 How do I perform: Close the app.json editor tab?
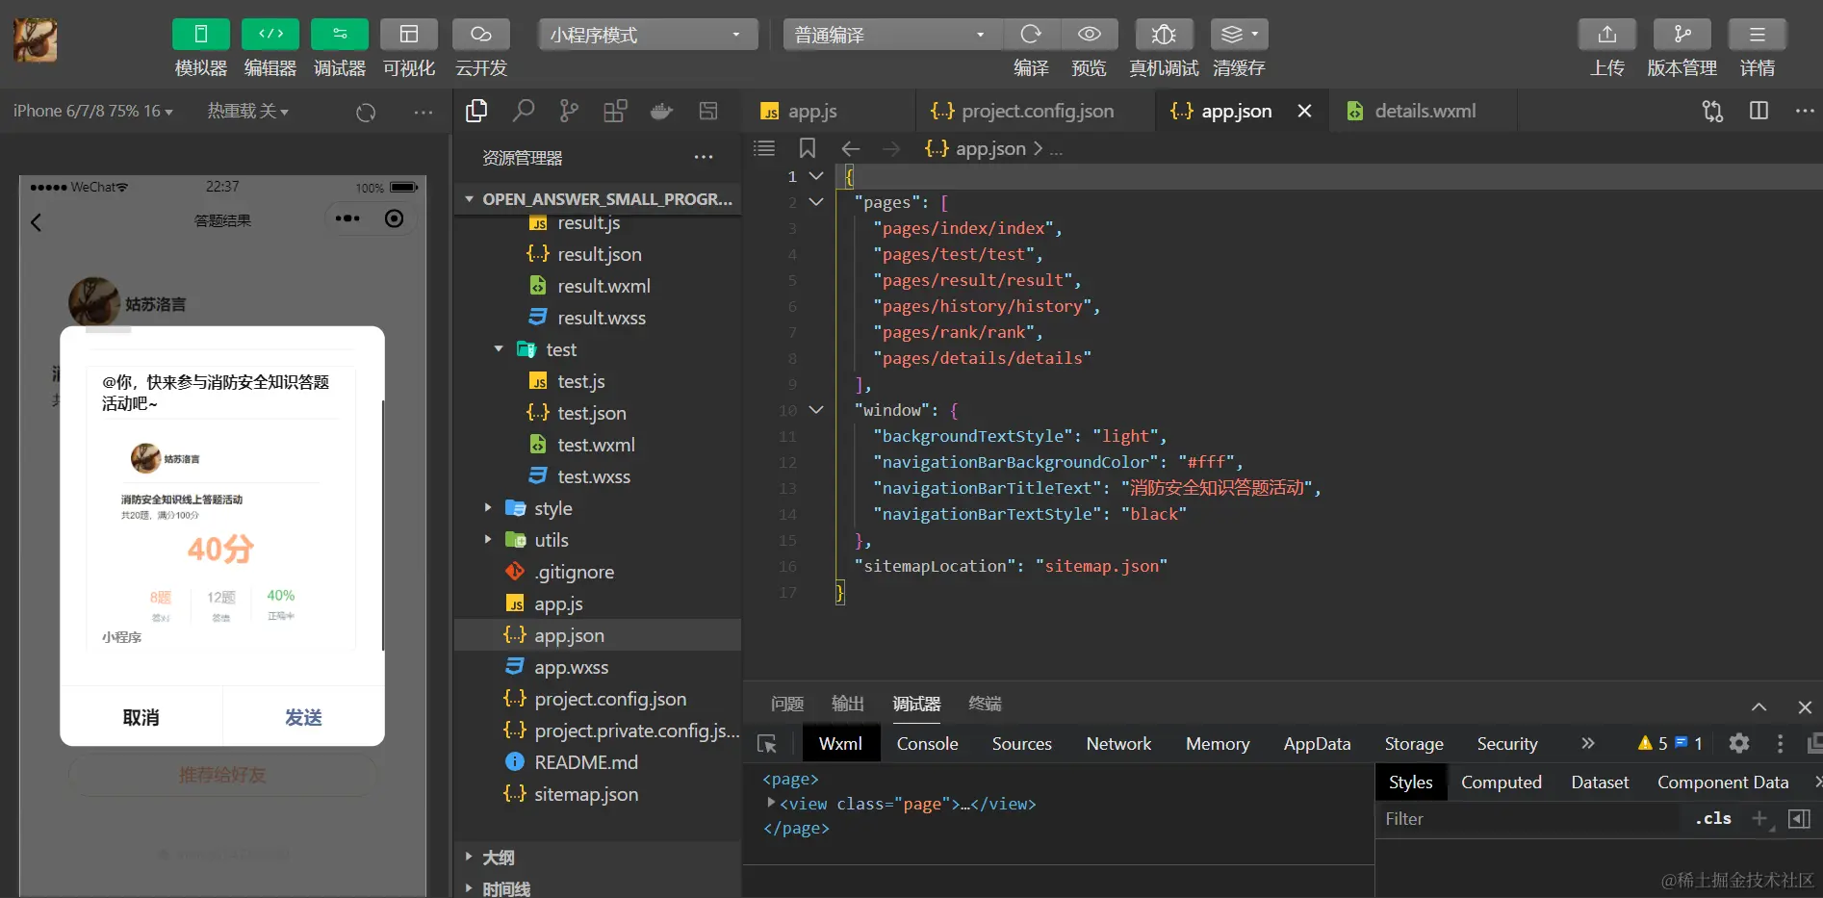(x=1304, y=111)
